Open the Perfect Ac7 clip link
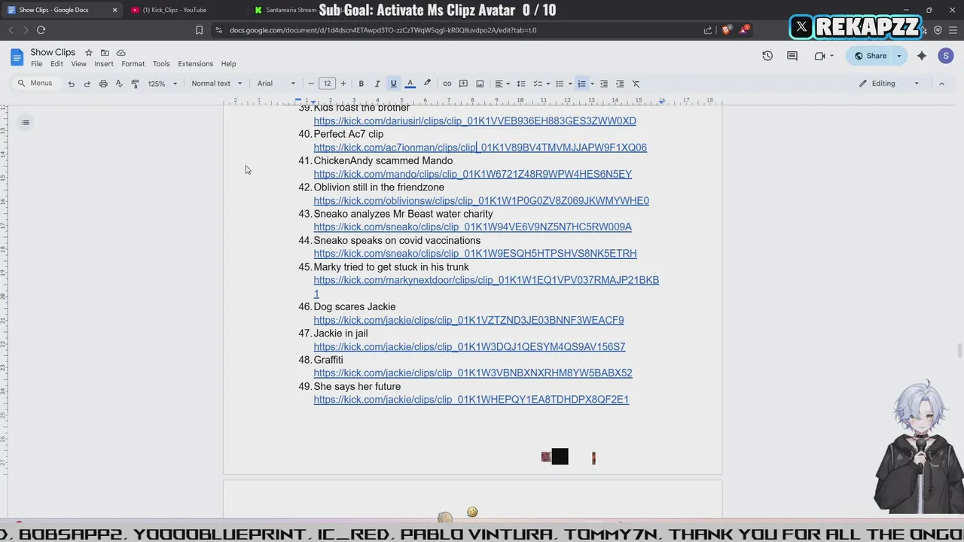Screen dimensions: 964x542 pyautogui.click(x=480, y=148)
